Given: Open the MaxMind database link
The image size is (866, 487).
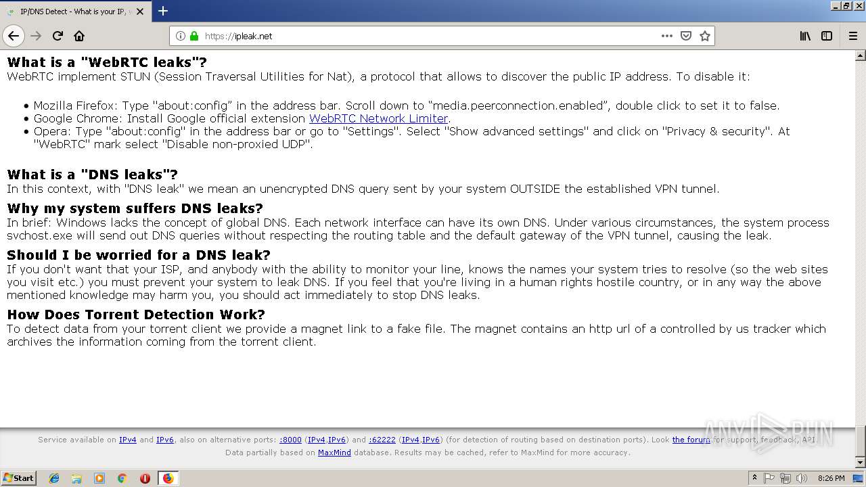Looking at the screenshot, I should [x=334, y=453].
